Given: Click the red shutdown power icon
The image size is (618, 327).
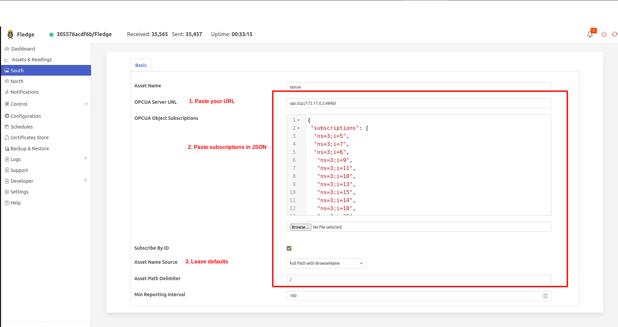Looking at the screenshot, I should pos(604,34).
